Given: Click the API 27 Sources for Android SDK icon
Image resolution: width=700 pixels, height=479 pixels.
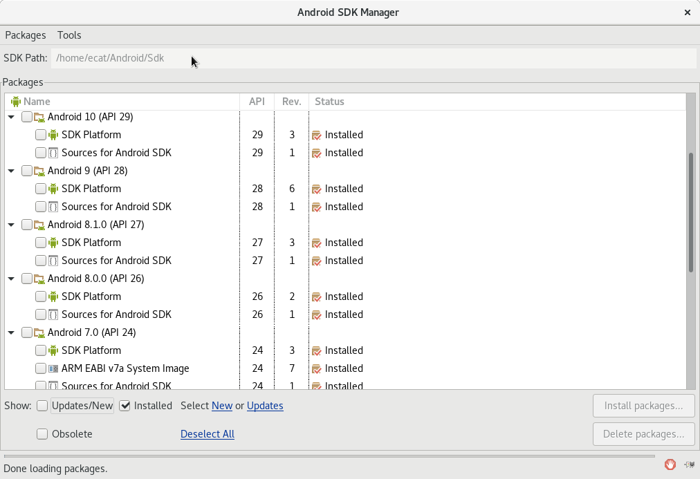Looking at the screenshot, I should pos(53,261).
